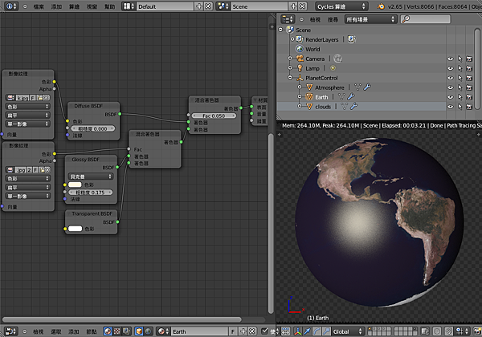Collapse the PlanetControl hierarchy
Screen dimensions: 482x337
click(x=290, y=78)
